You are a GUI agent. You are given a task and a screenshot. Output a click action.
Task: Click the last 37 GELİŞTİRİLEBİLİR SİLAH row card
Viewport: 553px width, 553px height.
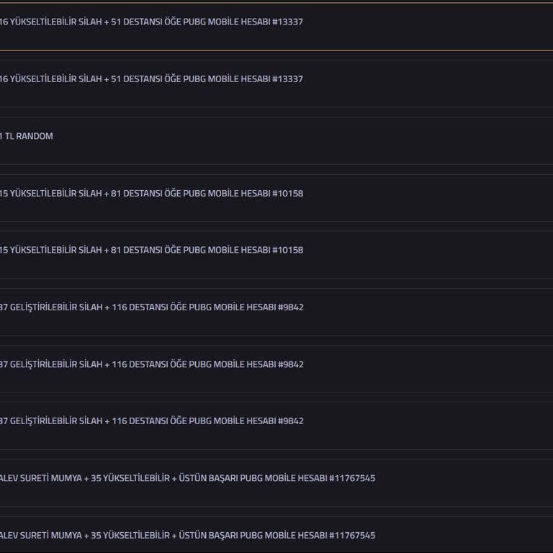pos(432,425)
